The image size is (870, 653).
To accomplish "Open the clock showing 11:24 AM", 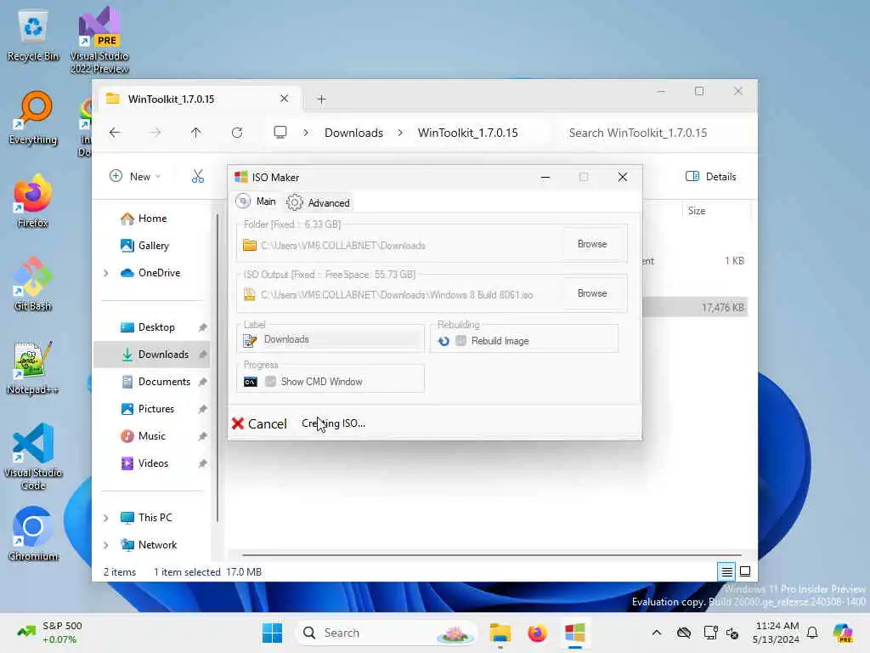I will 777,633.
